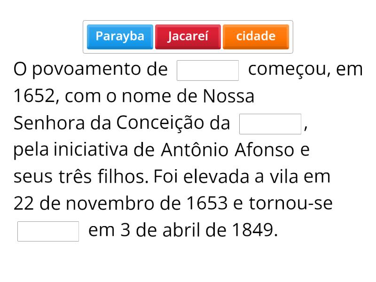
Task: Click the words 'O povoamento de'
Action: pos(90,70)
